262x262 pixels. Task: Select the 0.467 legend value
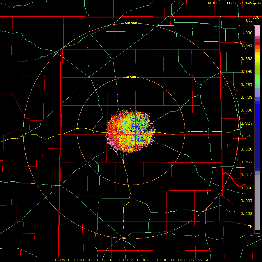tap(247, 162)
